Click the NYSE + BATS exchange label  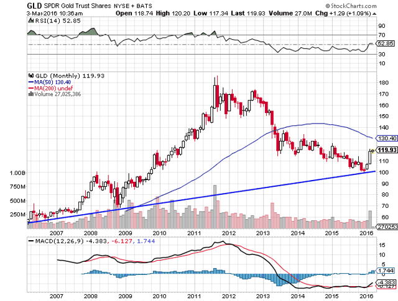[133, 6]
